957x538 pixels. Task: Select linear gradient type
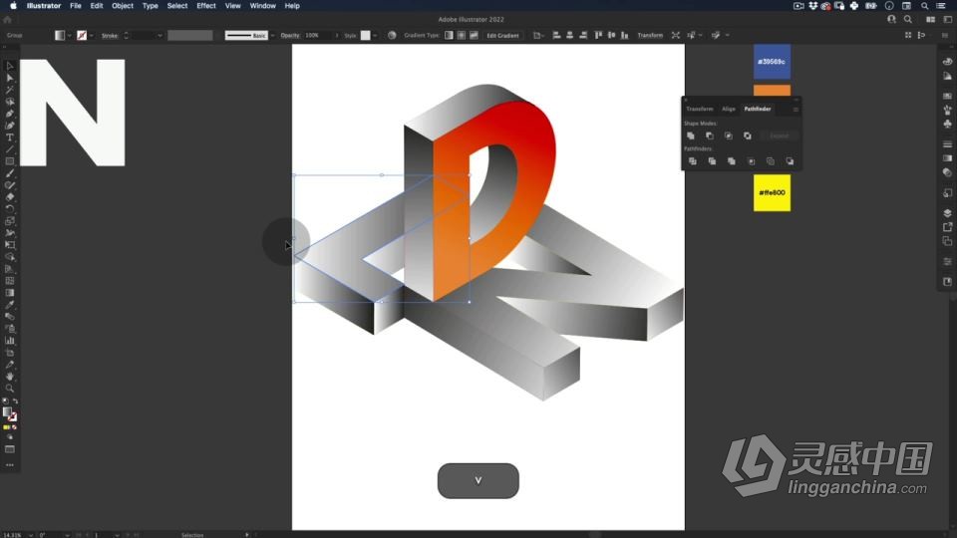click(x=449, y=36)
